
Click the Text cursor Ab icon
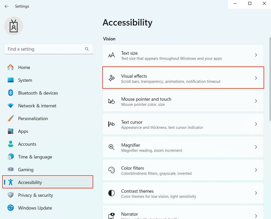pos(112,124)
